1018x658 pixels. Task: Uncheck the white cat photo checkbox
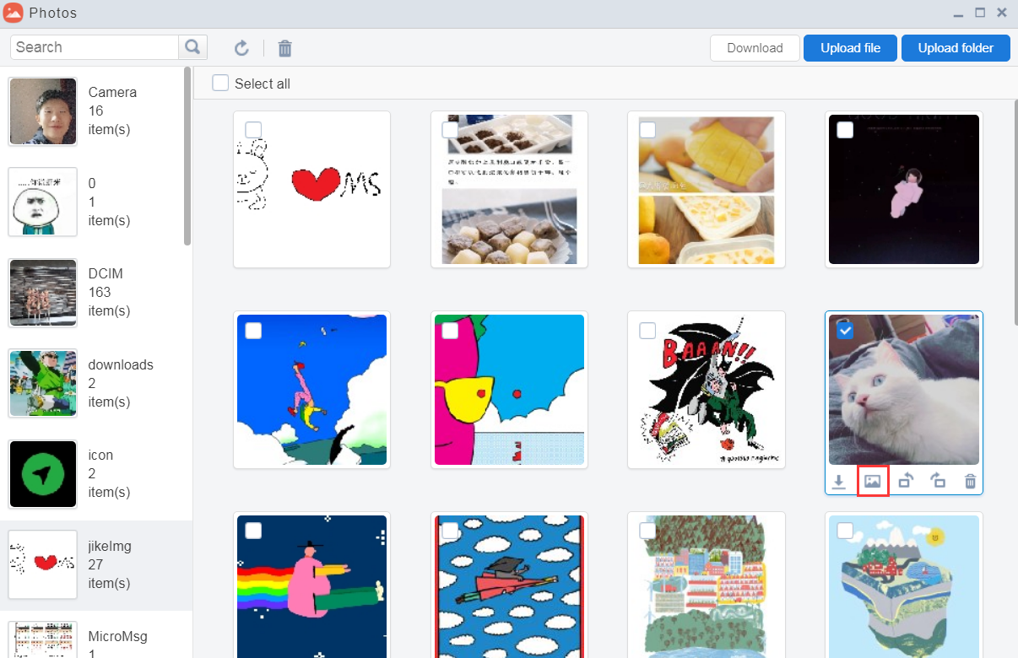(845, 331)
